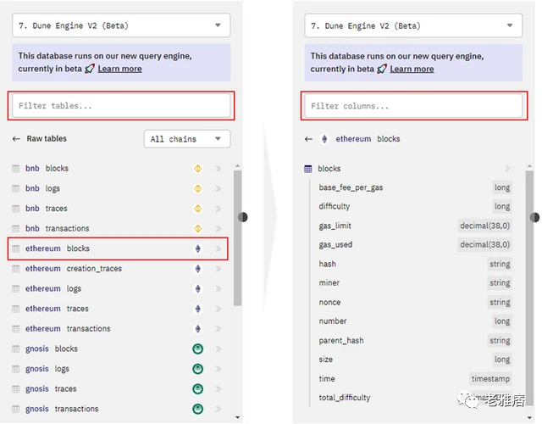
Task: Click the table grid icon beside gnosis logs
Action: (16, 369)
